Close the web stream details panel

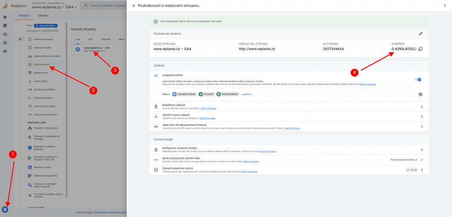click(133, 6)
